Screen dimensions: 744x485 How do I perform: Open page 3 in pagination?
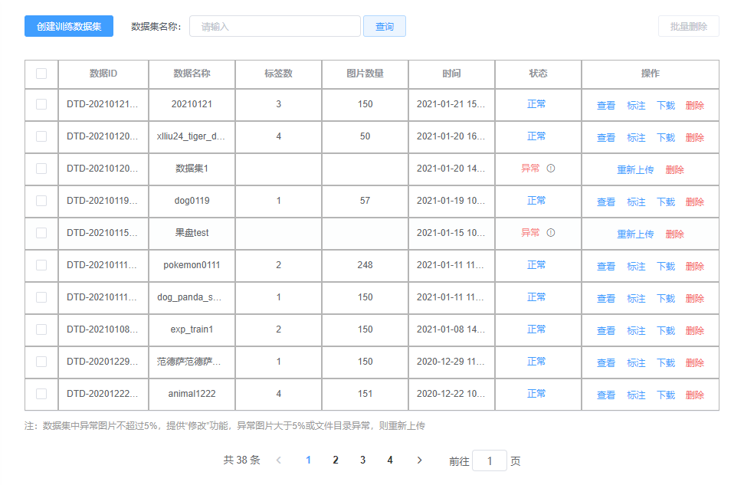tap(362, 460)
